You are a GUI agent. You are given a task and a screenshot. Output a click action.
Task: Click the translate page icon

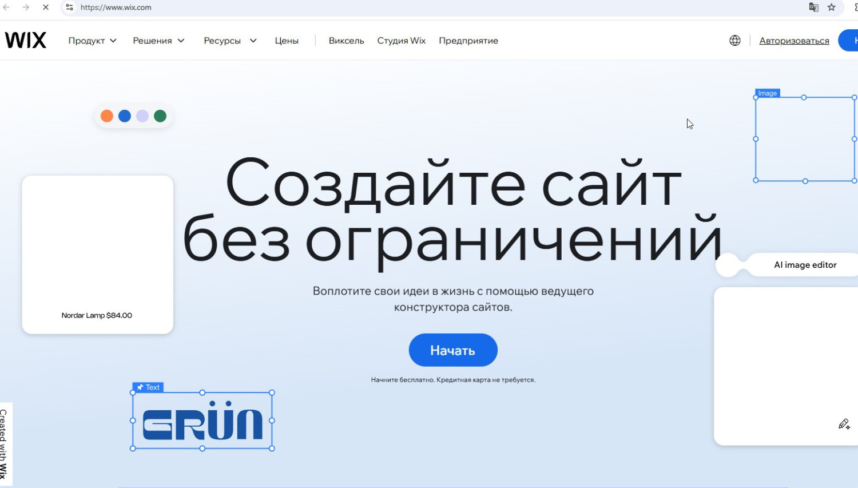(813, 7)
